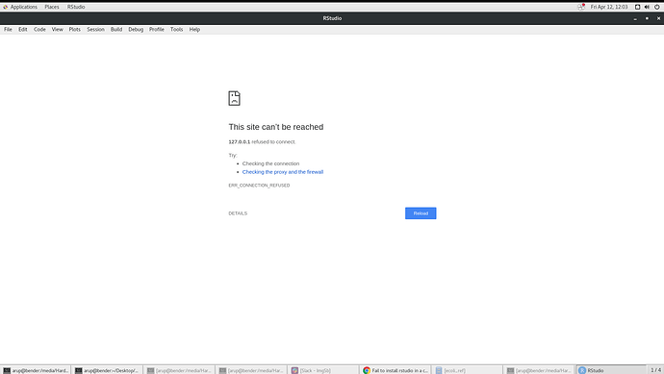The width and height of the screenshot is (664, 374).
Task: Open the Debug menu
Action: click(x=136, y=29)
